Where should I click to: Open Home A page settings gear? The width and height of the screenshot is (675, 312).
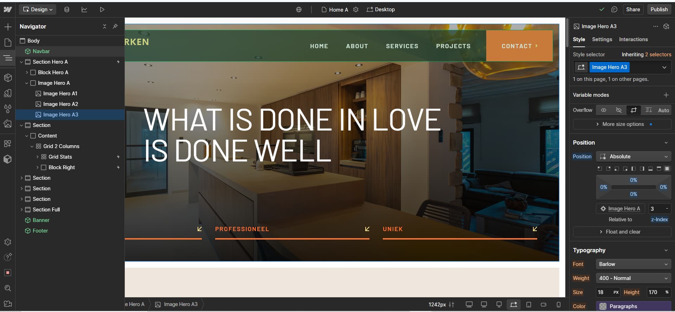(356, 9)
